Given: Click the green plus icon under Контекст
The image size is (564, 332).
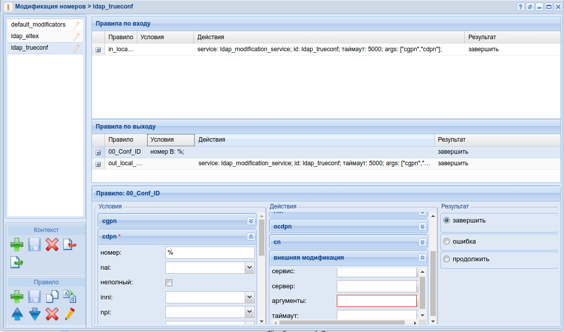Looking at the screenshot, I should (17, 245).
